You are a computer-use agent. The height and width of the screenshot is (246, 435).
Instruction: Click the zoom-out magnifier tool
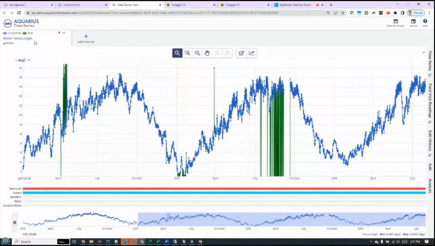pyautogui.click(x=197, y=53)
